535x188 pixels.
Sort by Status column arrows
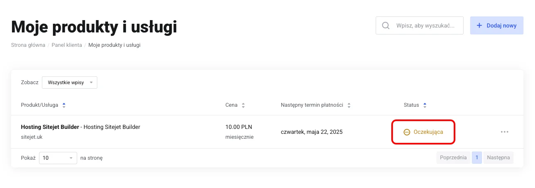425,105
